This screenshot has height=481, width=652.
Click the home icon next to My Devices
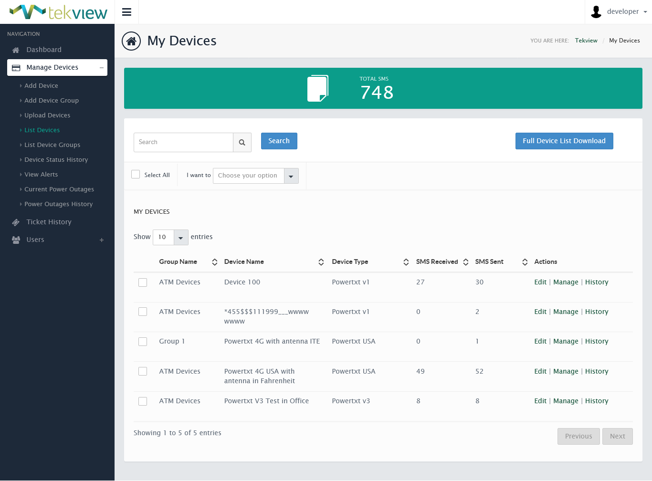131,41
